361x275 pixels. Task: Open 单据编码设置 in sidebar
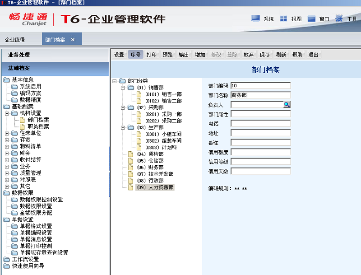(x=36, y=233)
